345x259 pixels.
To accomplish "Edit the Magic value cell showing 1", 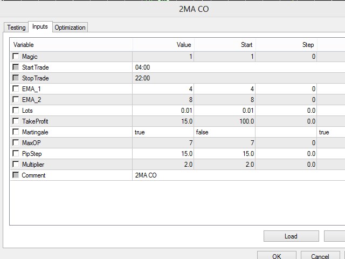I will pyautogui.click(x=163, y=57).
